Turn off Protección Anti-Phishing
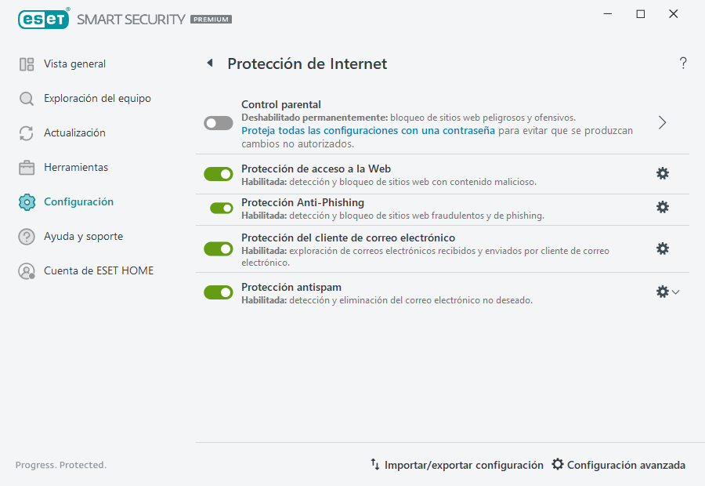Image resolution: width=705 pixels, height=486 pixels. pyautogui.click(x=218, y=209)
